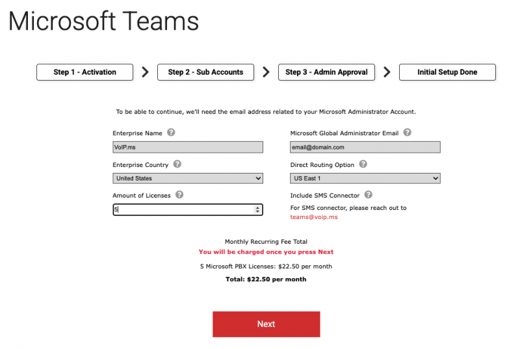
Task: Select Step 1 - Activation
Action: click(x=85, y=72)
